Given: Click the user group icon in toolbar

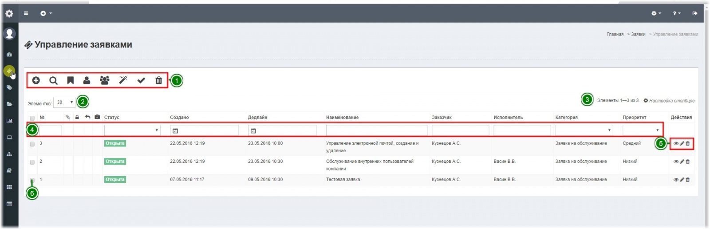Looking at the screenshot, I should [x=104, y=80].
